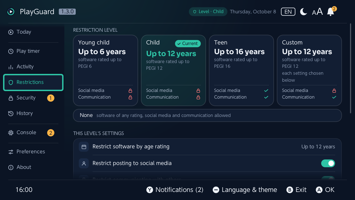Open the notifications bell icon
The height and width of the screenshot is (200, 355).
coord(331,12)
